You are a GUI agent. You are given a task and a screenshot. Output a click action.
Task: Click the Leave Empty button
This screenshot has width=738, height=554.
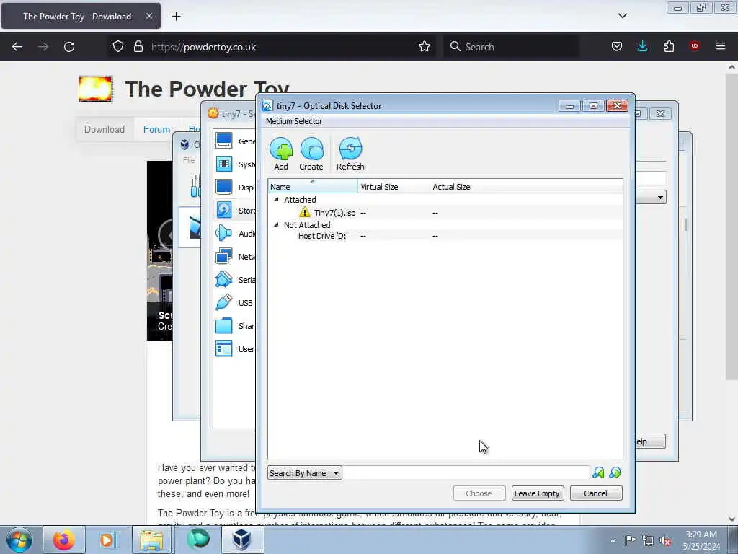pyautogui.click(x=537, y=493)
